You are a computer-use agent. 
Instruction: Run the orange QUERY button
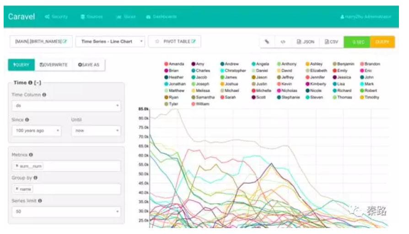pos(382,42)
